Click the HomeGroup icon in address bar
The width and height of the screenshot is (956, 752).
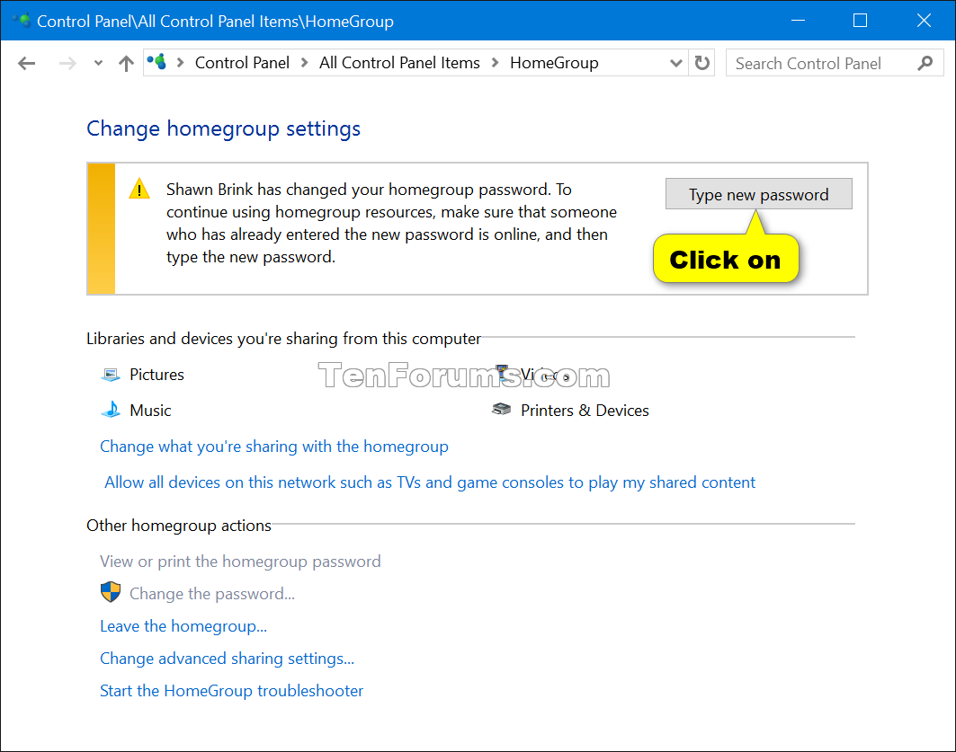point(156,62)
